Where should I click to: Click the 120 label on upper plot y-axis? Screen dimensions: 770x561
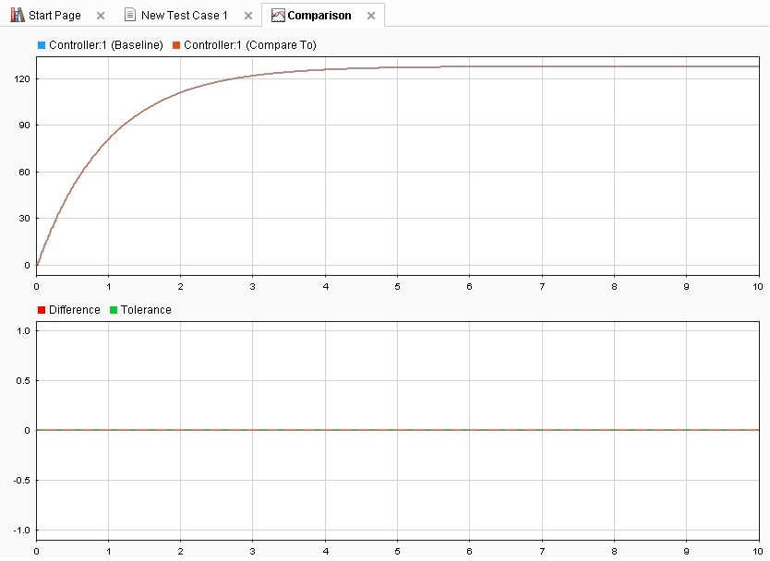coord(22,79)
